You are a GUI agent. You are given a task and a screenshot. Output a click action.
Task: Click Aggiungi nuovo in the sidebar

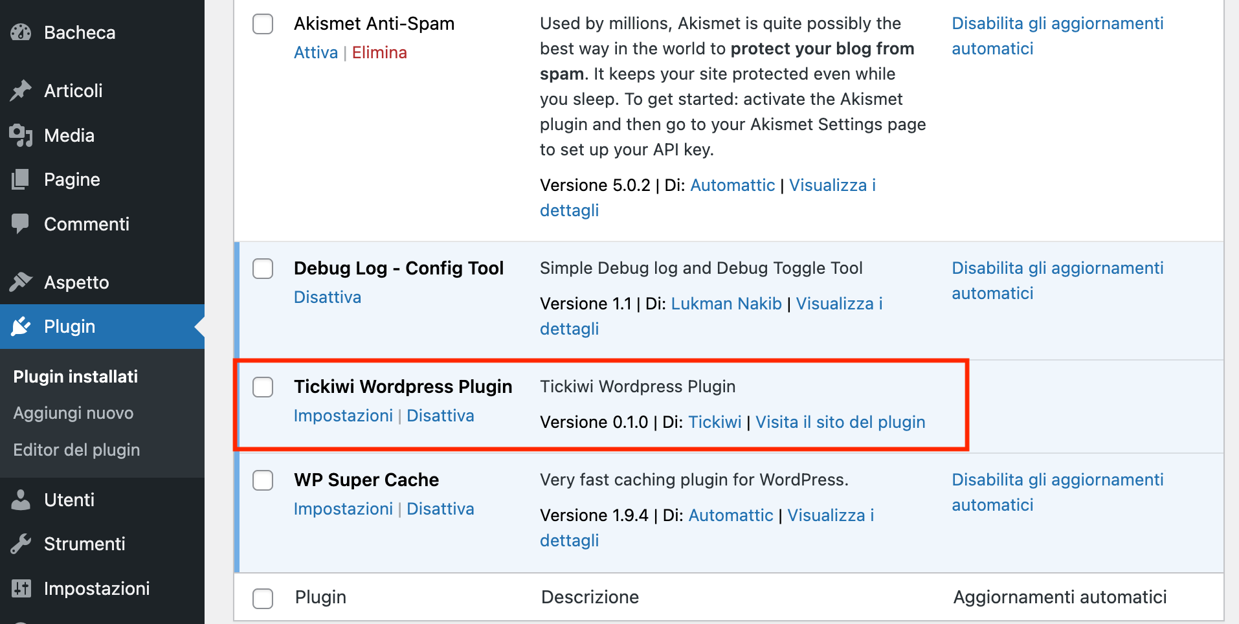pos(73,413)
